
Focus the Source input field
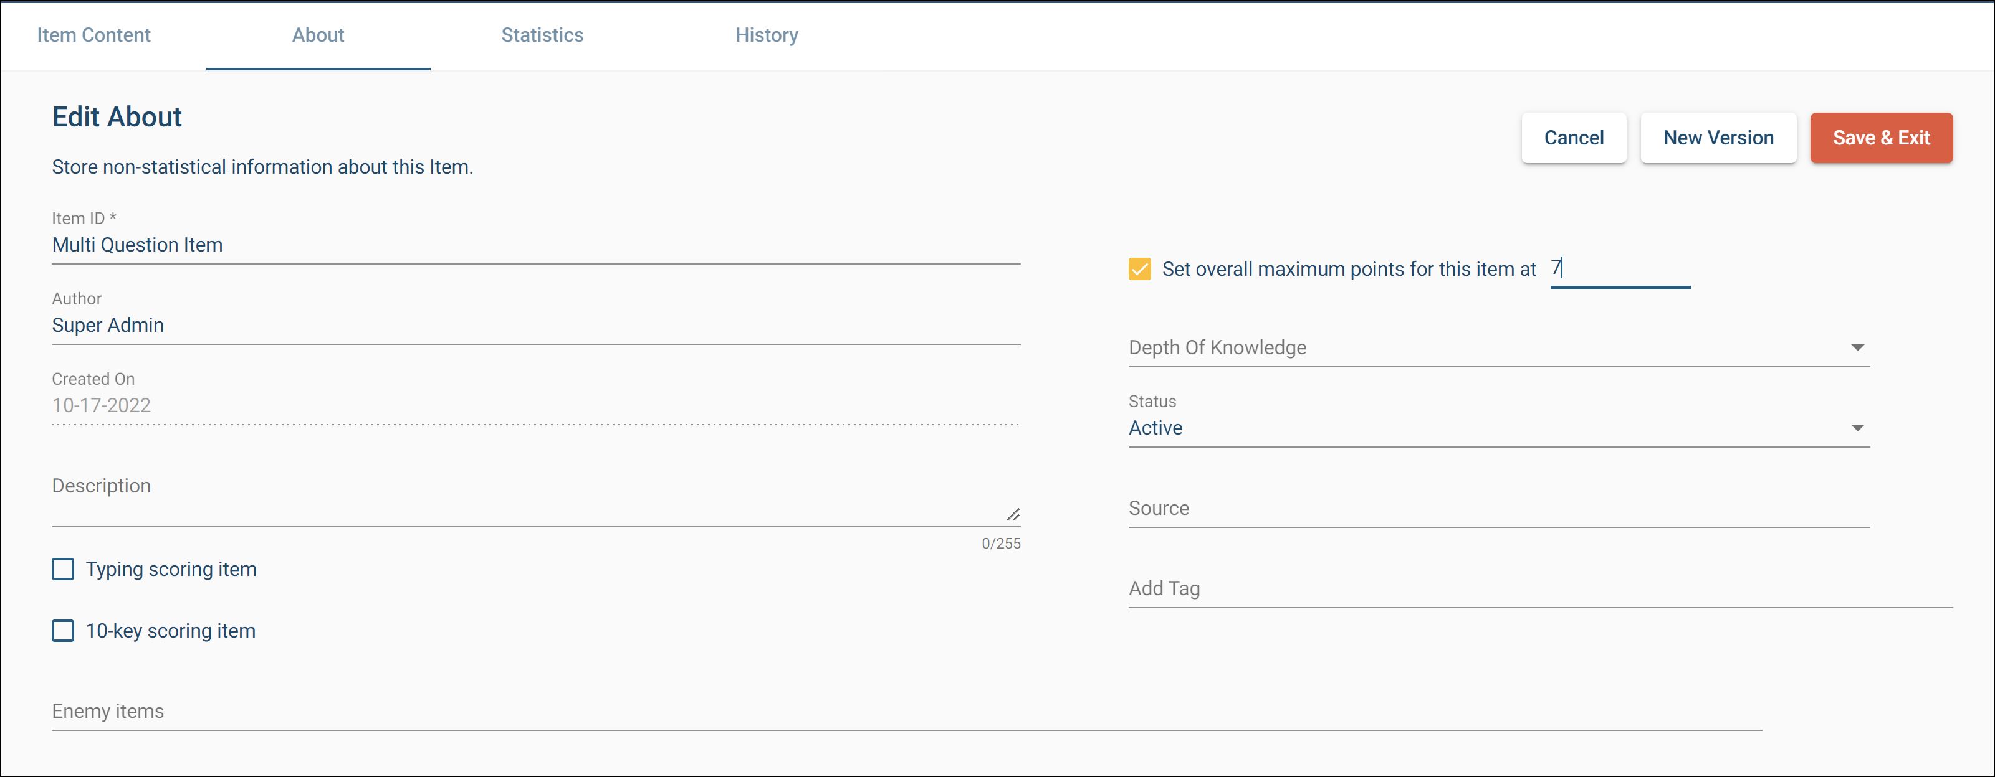(x=1498, y=509)
